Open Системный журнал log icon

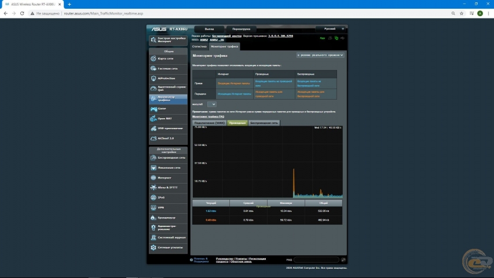tap(153, 237)
